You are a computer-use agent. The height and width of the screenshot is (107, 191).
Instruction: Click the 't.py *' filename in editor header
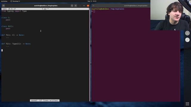(x=45, y=9)
